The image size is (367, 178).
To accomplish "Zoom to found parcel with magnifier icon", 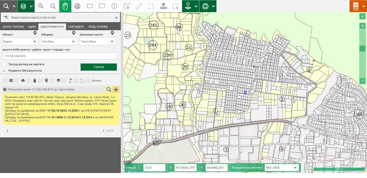I will point(109,90).
